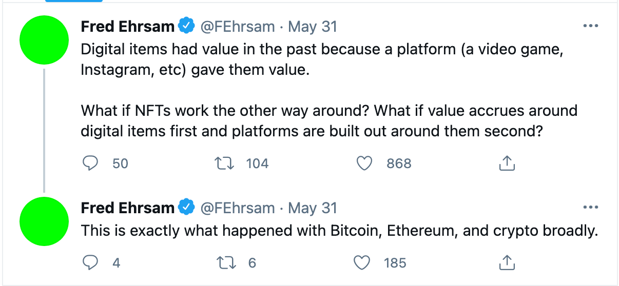Reply to the Bitcoin and Ethereum tweet

[90, 263]
